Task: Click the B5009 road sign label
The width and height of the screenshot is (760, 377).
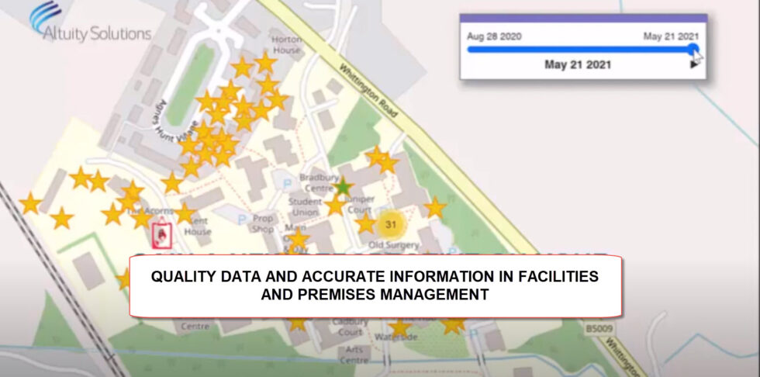Action: [599, 329]
